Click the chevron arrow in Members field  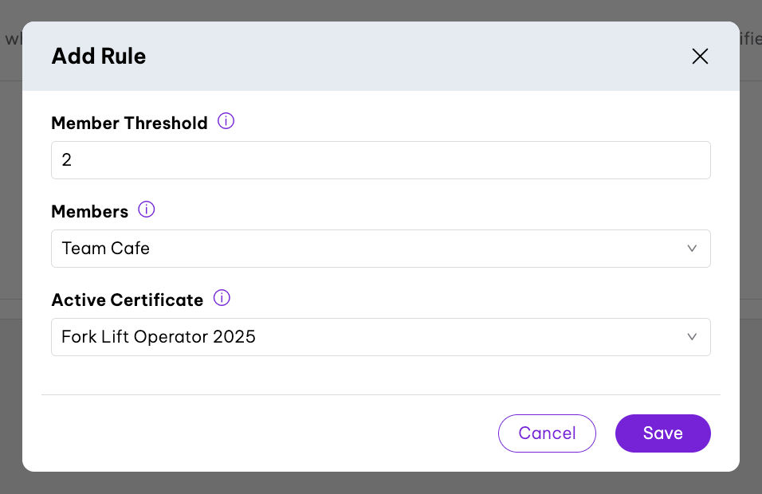click(x=692, y=249)
